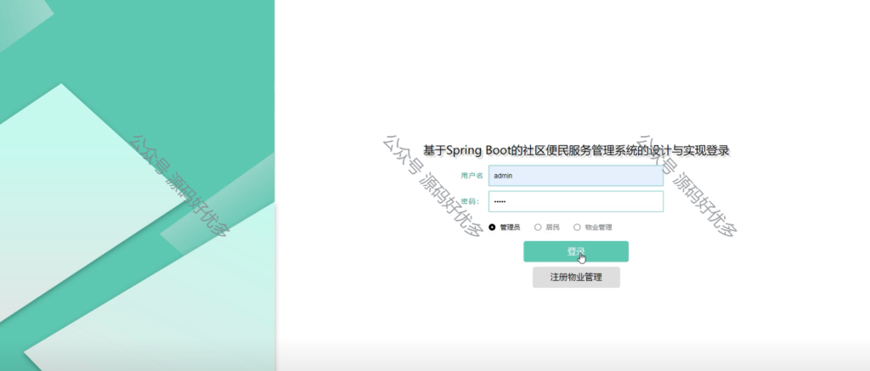This screenshot has width=870, height=371.
Task: Click the 密码 label text
Action: tap(470, 201)
